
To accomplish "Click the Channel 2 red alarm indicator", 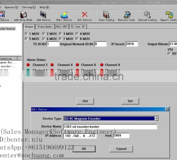I will 28,65.
